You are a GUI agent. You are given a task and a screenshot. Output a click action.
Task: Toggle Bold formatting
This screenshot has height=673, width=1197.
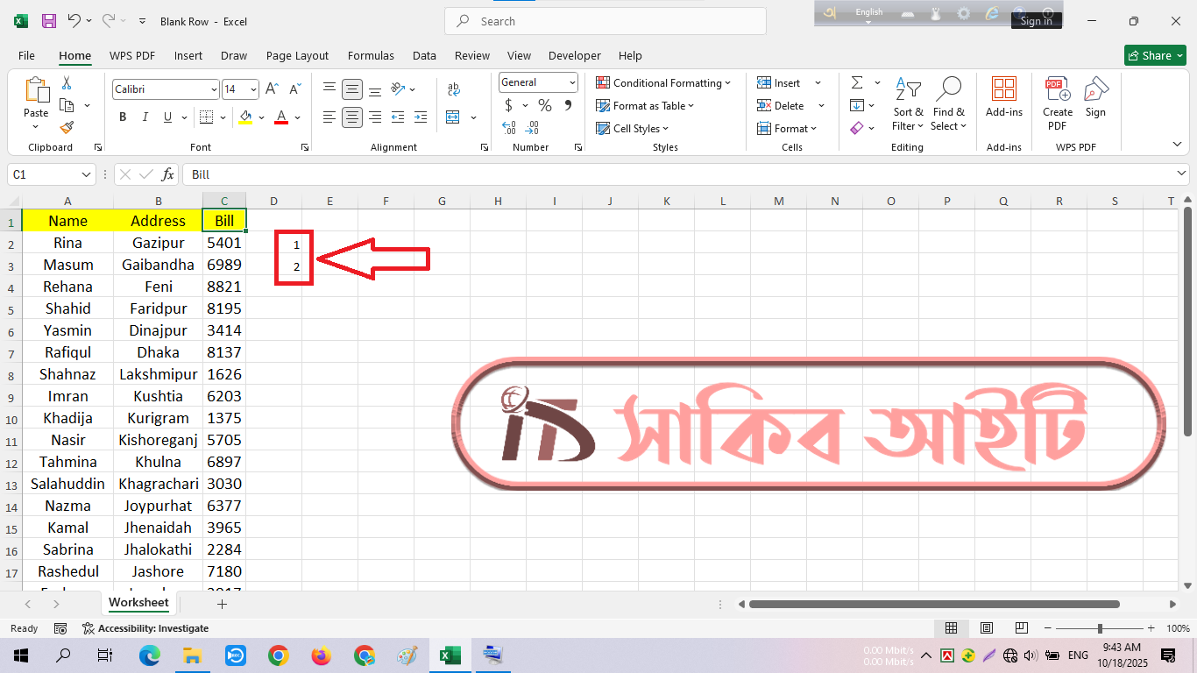click(x=123, y=117)
